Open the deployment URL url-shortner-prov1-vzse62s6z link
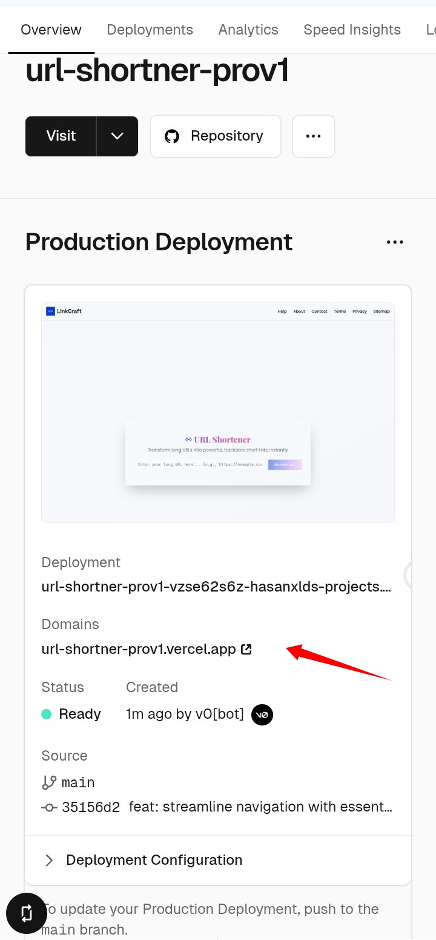The width and height of the screenshot is (436, 940). (x=216, y=587)
